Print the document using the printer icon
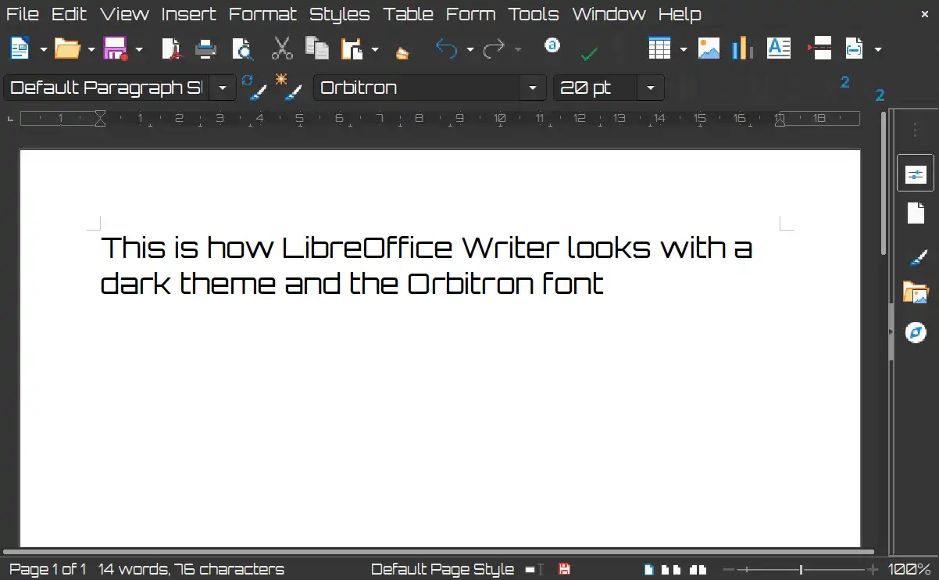This screenshot has height=580, width=939. point(205,49)
